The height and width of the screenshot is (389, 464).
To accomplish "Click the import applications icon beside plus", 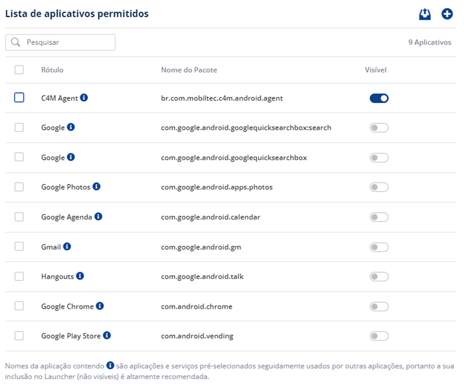I will pyautogui.click(x=425, y=14).
